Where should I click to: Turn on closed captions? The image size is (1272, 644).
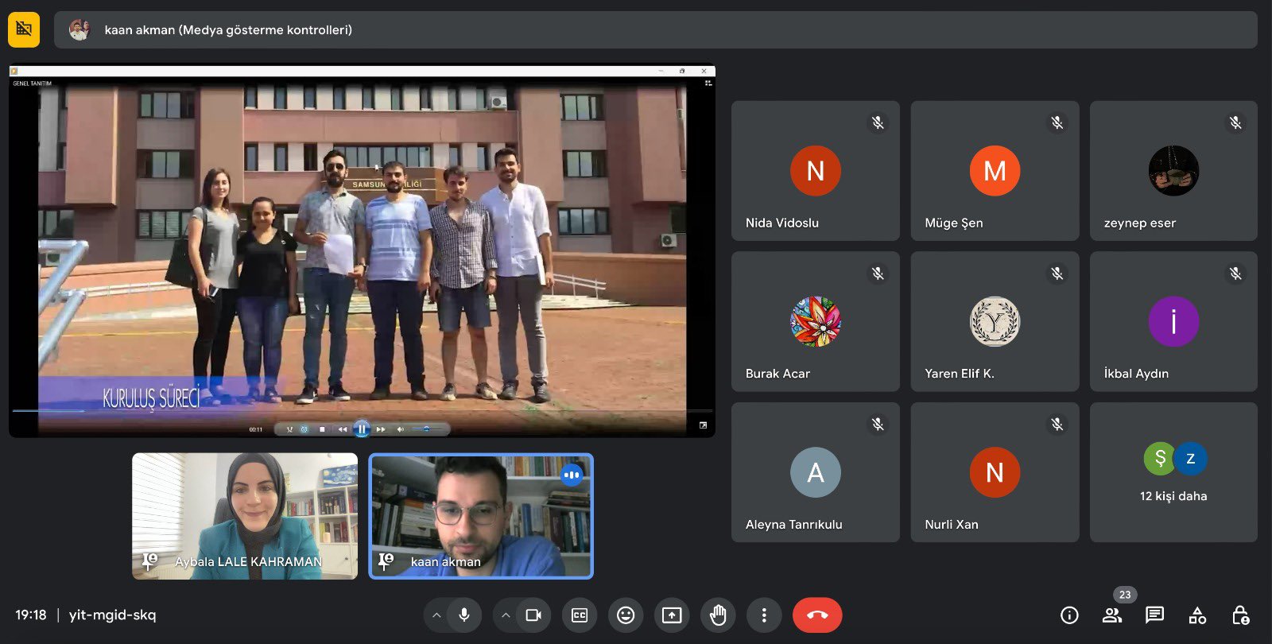tap(580, 615)
